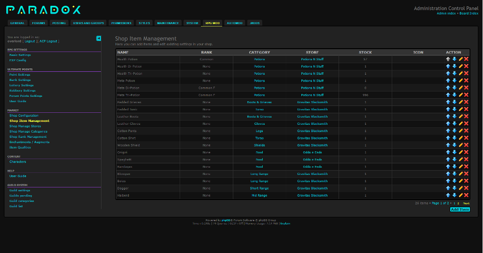The width and height of the screenshot is (483, 253).
Task: Open Shop Manage Stores in sidebar
Action: click(x=25, y=126)
